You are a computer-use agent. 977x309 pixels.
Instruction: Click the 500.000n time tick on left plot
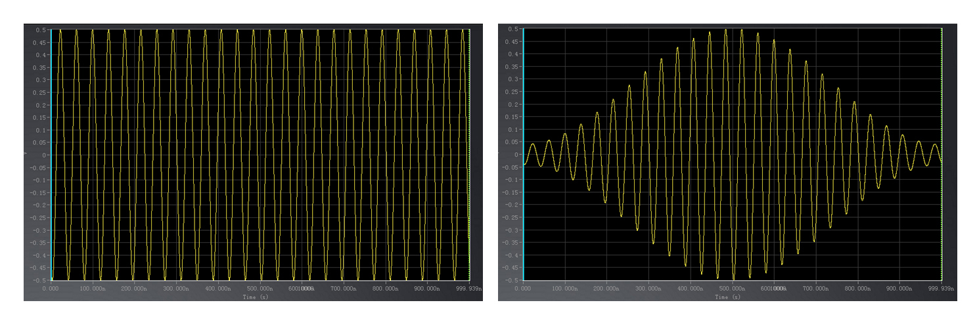point(260,288)
